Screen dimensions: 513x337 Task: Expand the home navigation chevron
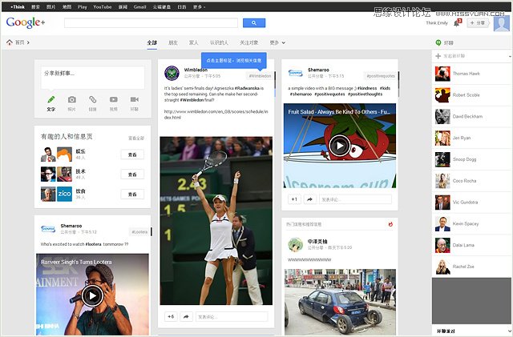click(x=28, y=42)
